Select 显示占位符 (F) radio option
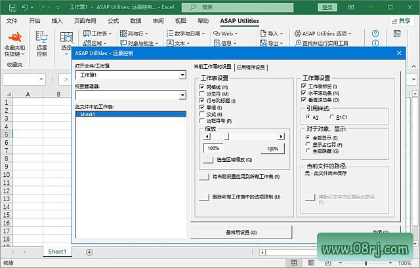The height and width of the screenshot is (268, 420). pyautogui.click(x=308, y=144)
